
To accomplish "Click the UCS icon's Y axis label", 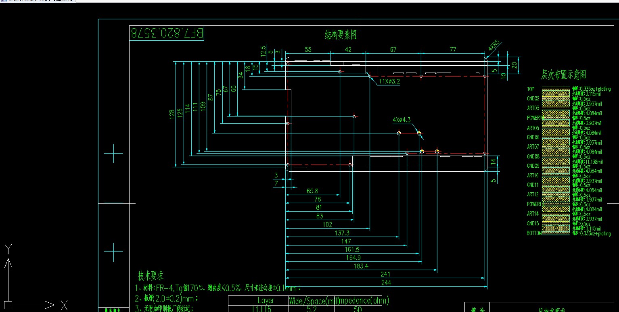I will [8, 249].
